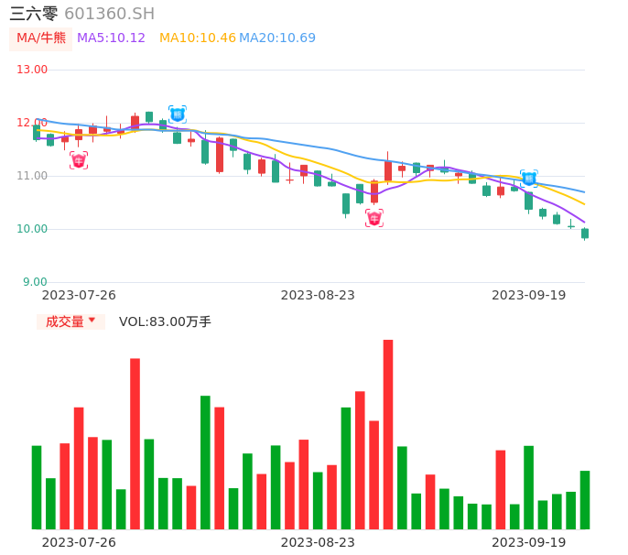Toggle the MA20:10.69 line label

(277, 38)
